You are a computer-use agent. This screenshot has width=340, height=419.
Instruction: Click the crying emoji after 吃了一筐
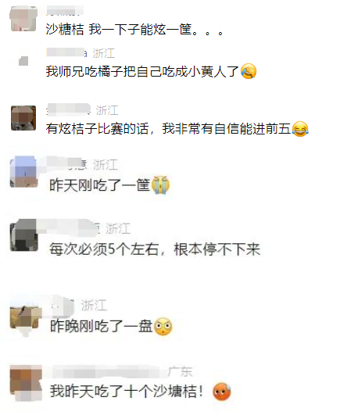[x=160, y=185]
